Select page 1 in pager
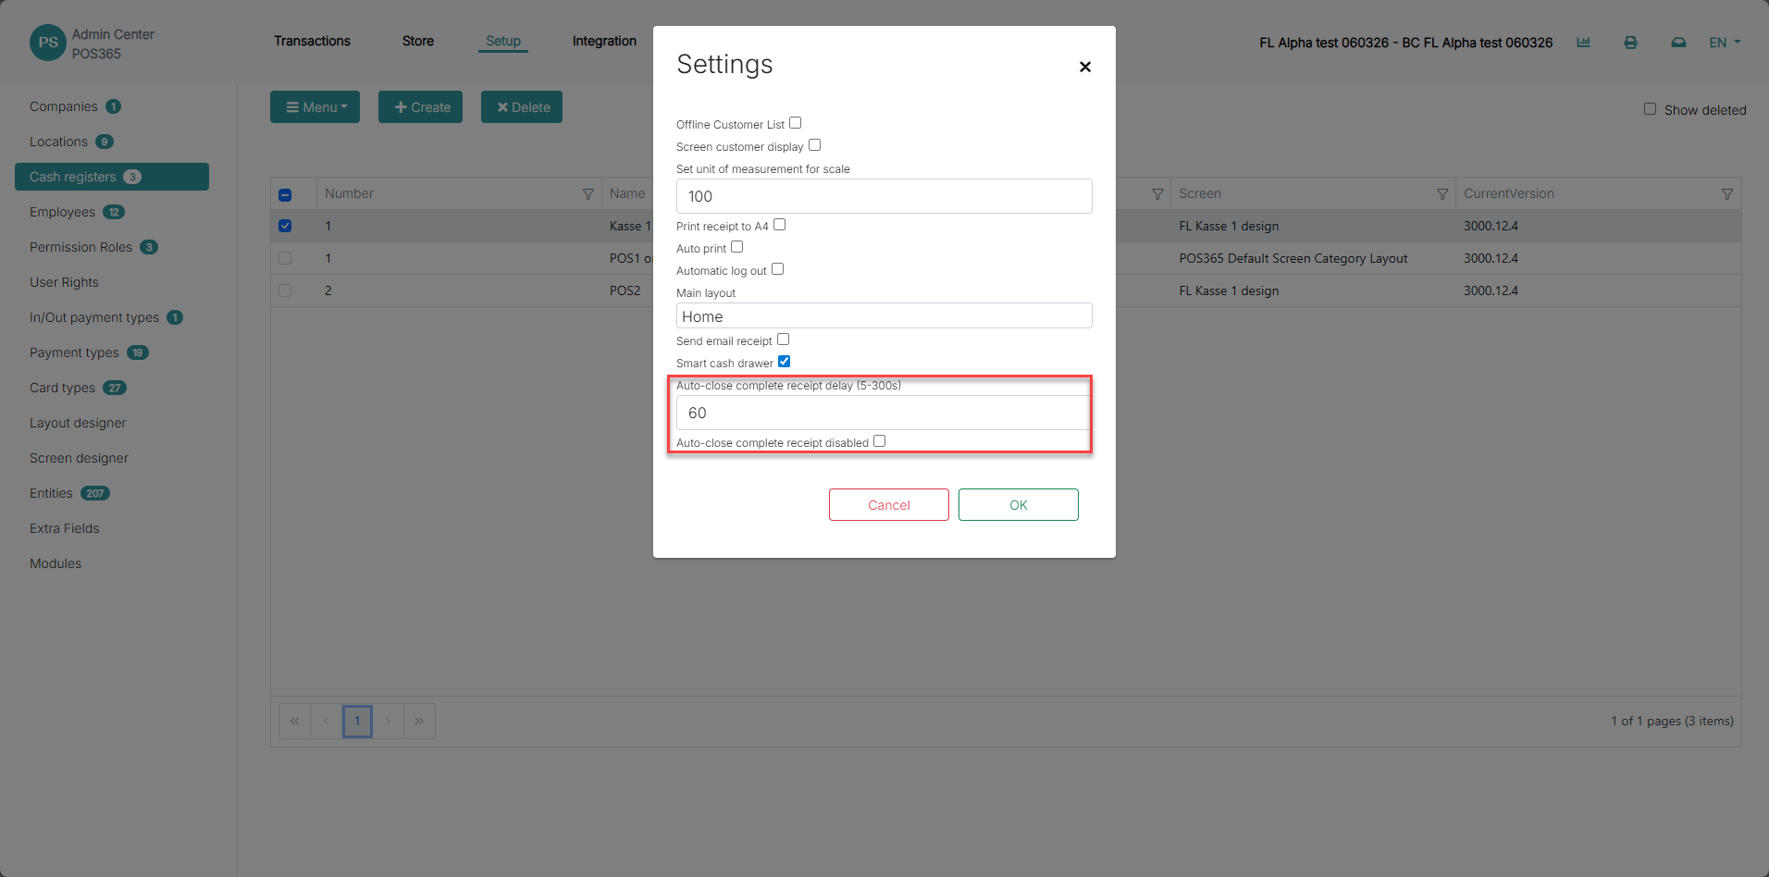Image resolution: width=1769 pixels, height=877 pixels. coord(357,722)
